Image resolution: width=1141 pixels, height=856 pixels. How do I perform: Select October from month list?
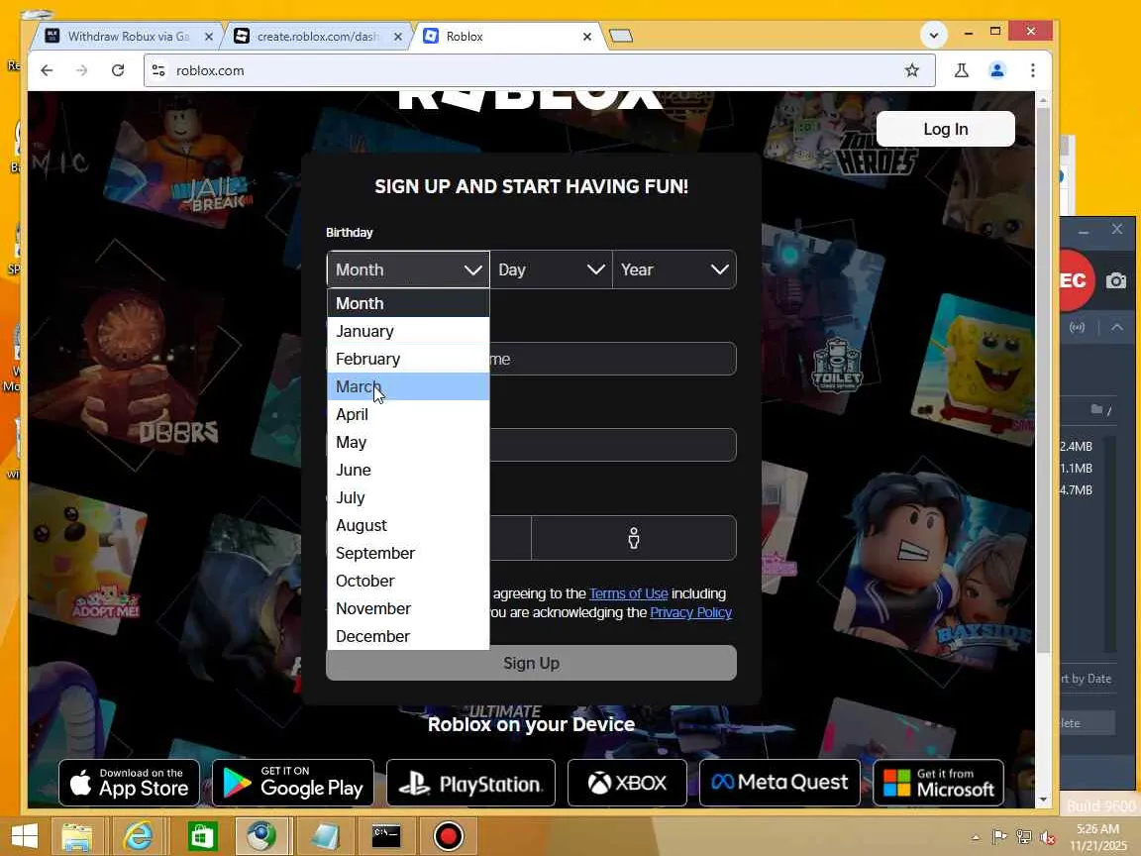click(408, 581)
